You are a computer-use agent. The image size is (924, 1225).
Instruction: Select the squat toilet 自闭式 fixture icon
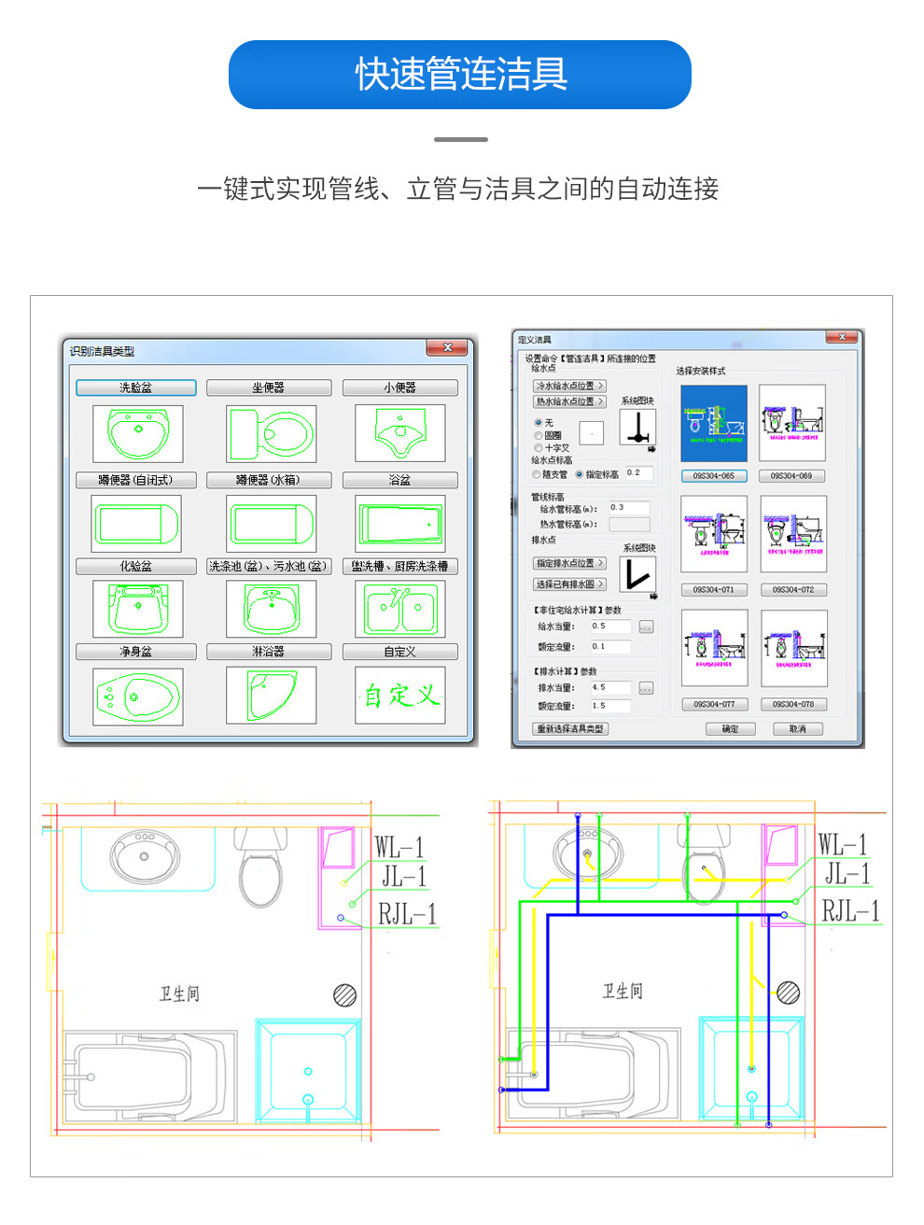[136, 523]
